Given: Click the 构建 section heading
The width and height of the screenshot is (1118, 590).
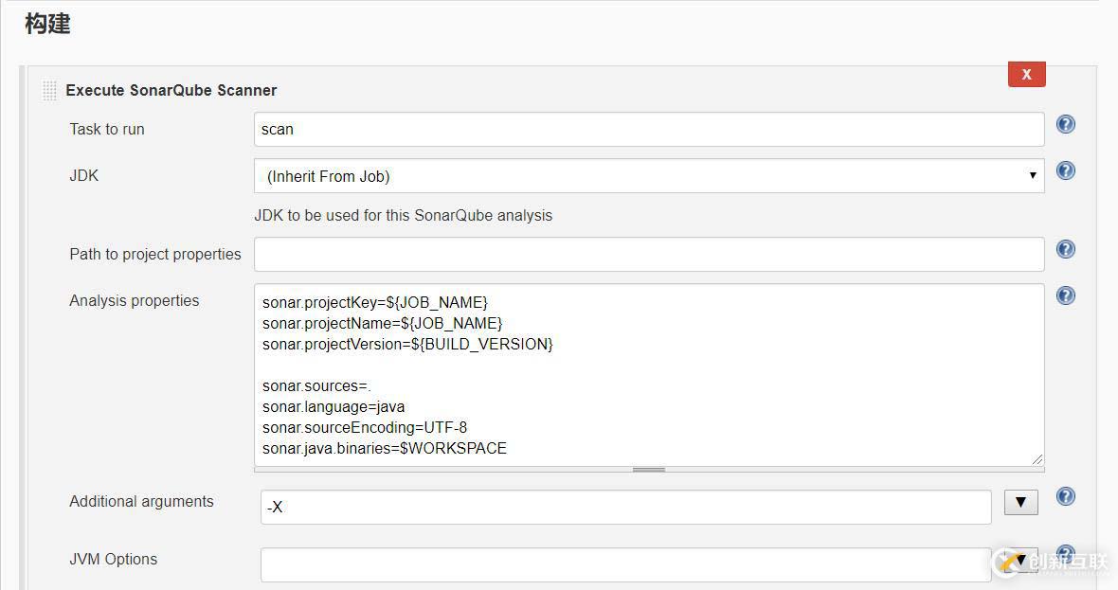Looking at the screenshot, I should pyautogui.click(x=47, y=24).
